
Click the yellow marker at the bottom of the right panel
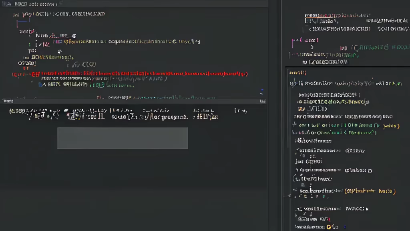tap(329, 227)
